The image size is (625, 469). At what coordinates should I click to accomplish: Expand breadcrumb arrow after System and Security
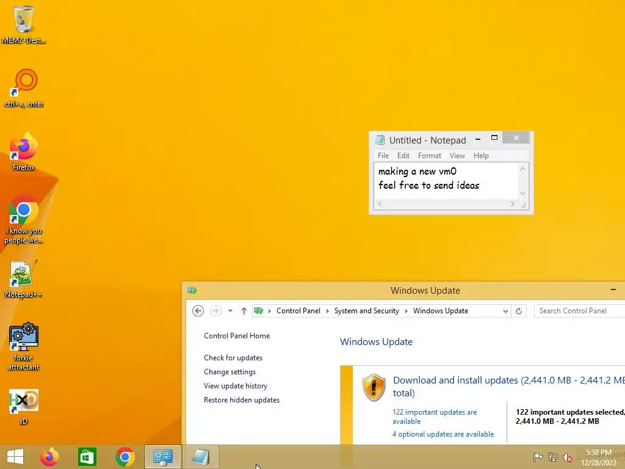406,311
